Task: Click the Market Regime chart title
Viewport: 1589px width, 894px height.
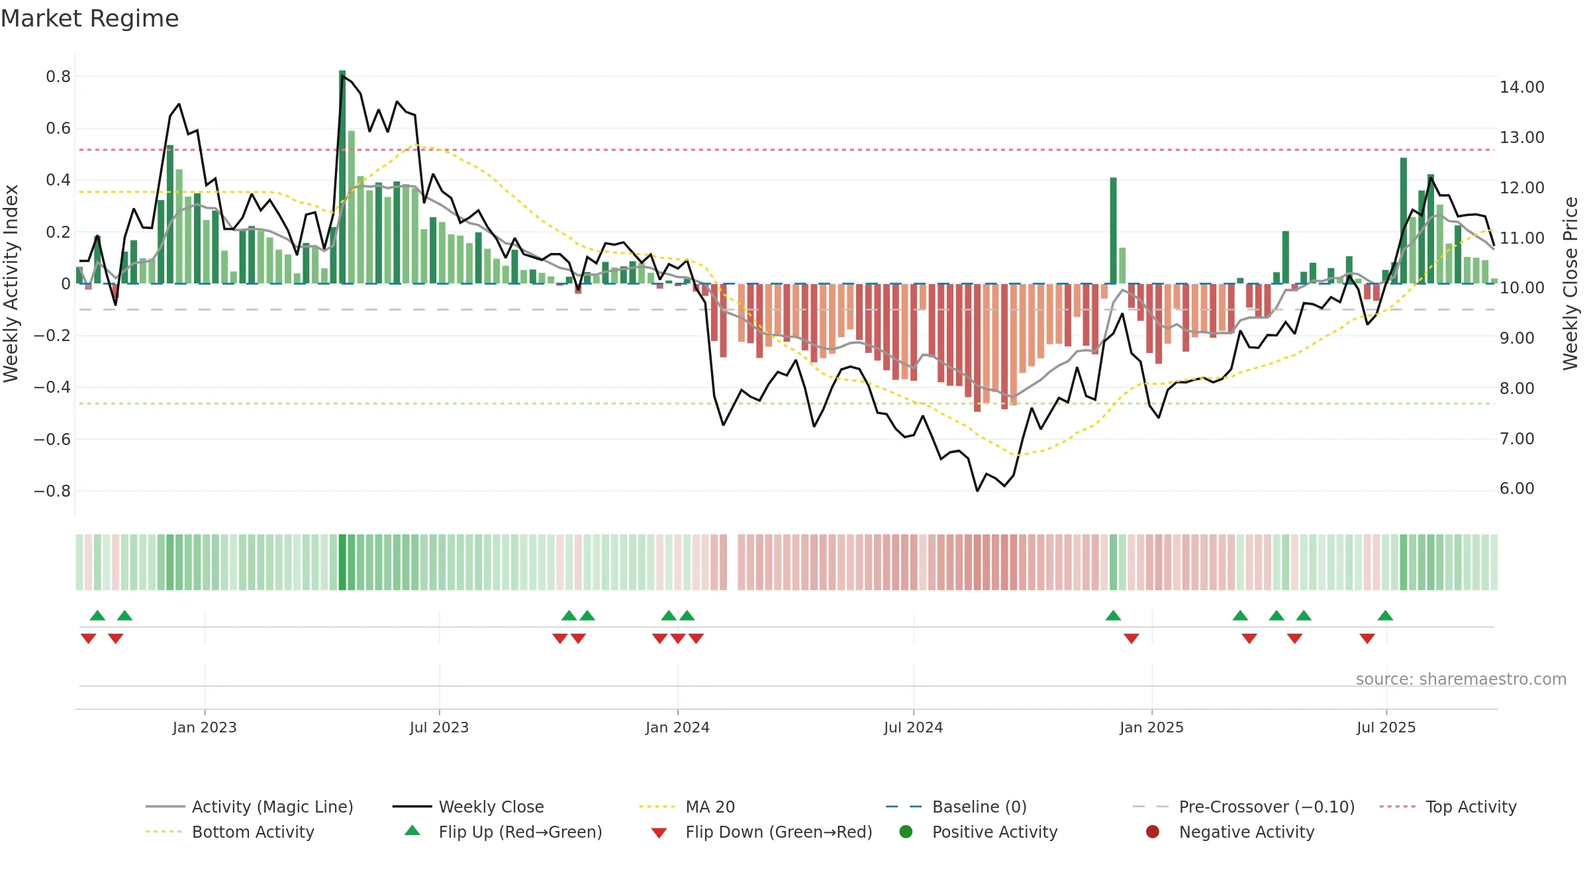Action: point(89,19)
